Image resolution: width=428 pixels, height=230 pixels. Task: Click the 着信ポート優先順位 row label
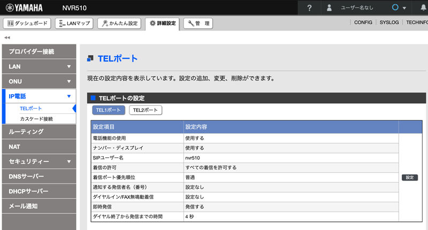[x=114, y=178]
